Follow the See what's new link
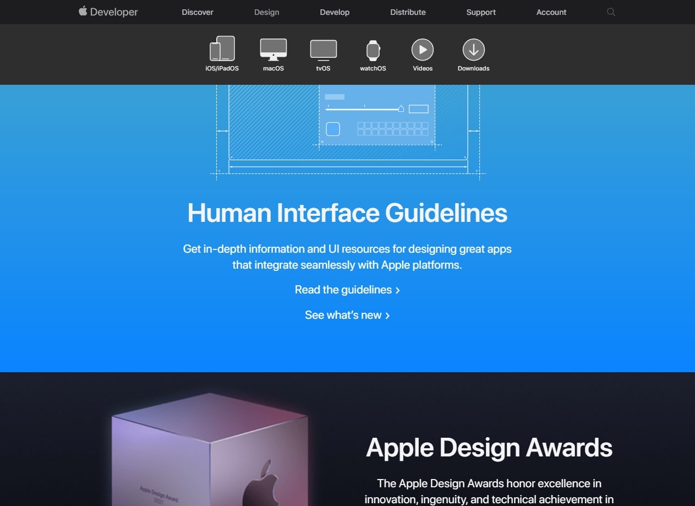The width and height of the screenshot is (695, 506). click(347, 315)
